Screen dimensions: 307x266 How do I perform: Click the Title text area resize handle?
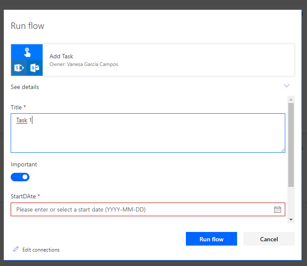pos(283,150)
